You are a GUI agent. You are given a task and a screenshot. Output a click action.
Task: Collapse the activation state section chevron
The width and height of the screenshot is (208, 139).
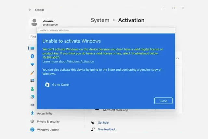click(177, 58)
